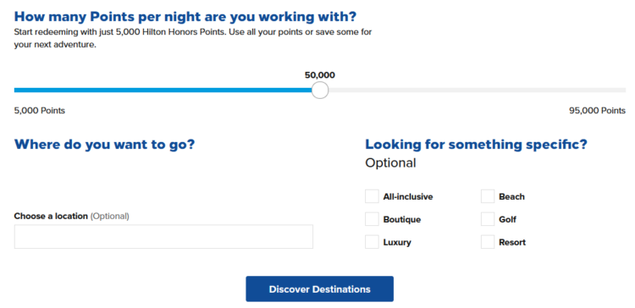Focus the Choose a location input field

coord(163,237)
